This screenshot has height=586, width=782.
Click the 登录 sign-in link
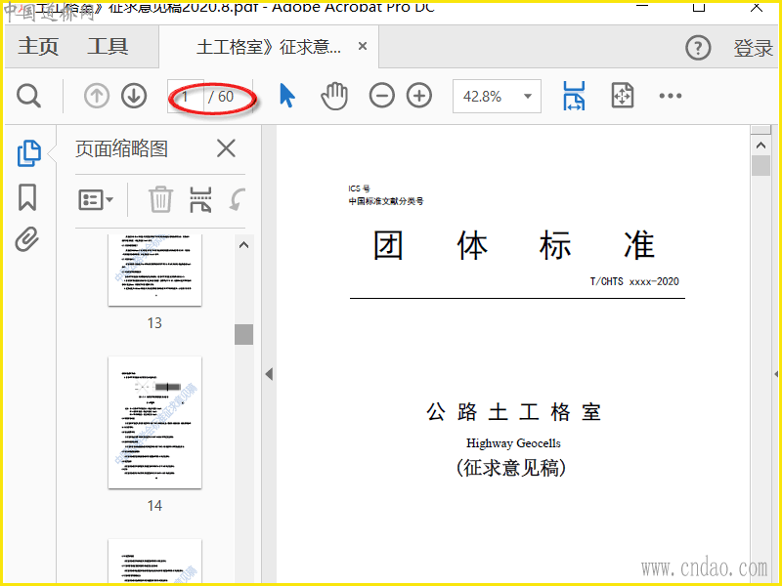pyautogui.click(x=753, y=48)
